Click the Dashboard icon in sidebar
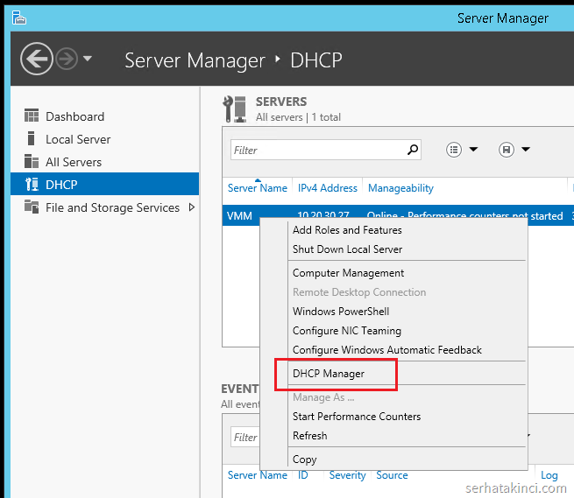Viewport: 574px width, 498px height. pos(32,116)
